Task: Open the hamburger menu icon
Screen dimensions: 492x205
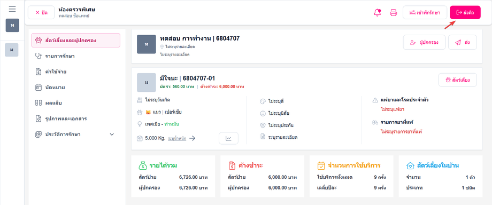Action: coord(12,9)
